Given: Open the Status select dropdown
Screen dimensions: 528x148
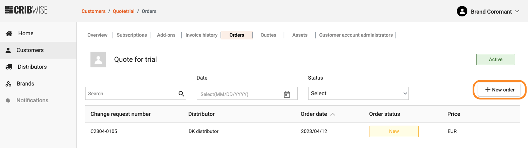Looking at the screenshot, I should [358, 94].
